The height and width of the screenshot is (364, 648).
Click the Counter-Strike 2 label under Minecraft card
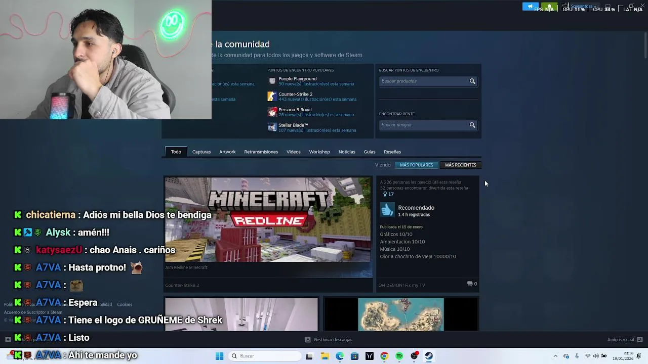[182, 285]
